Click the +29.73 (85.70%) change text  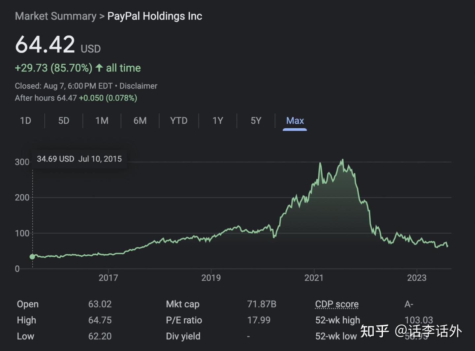pyautogui.click(x=53, y=68)
